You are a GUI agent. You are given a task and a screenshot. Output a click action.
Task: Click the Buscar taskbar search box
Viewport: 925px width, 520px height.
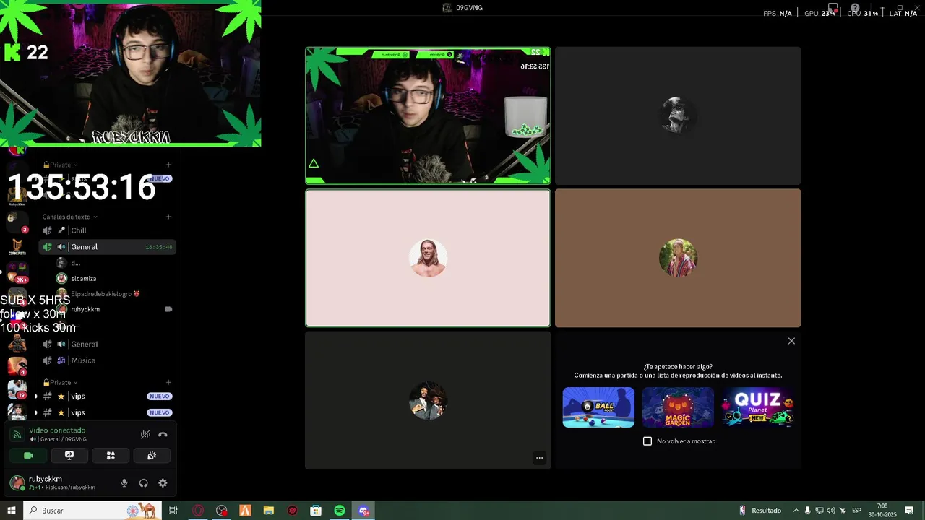(92, 511)
